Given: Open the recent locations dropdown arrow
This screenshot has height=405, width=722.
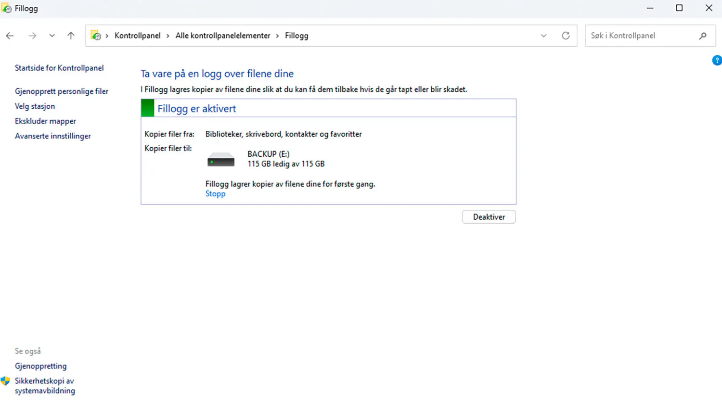Looking at the screenshot, I should tap(52, 36).
